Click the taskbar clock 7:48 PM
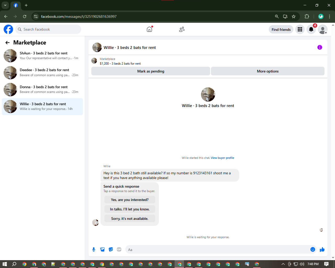Viewport: 335px width, 268px height. [x=313, y=264]
